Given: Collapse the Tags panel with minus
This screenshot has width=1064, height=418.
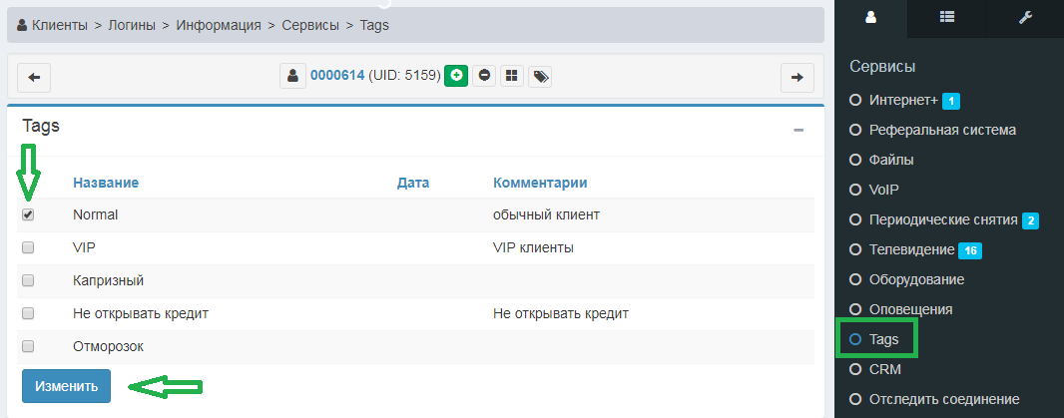Looking at the screenshot, I should pos(798,130).
